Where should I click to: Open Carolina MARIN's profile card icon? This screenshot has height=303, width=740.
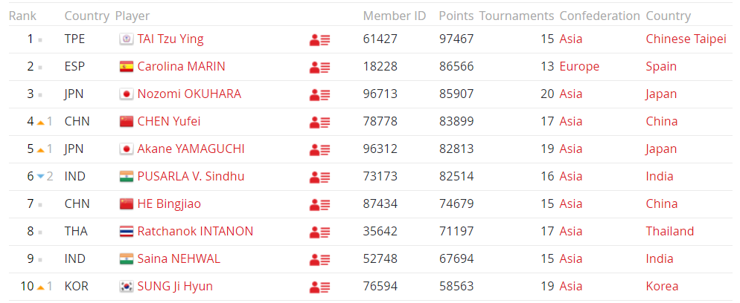tap(320, 67)
